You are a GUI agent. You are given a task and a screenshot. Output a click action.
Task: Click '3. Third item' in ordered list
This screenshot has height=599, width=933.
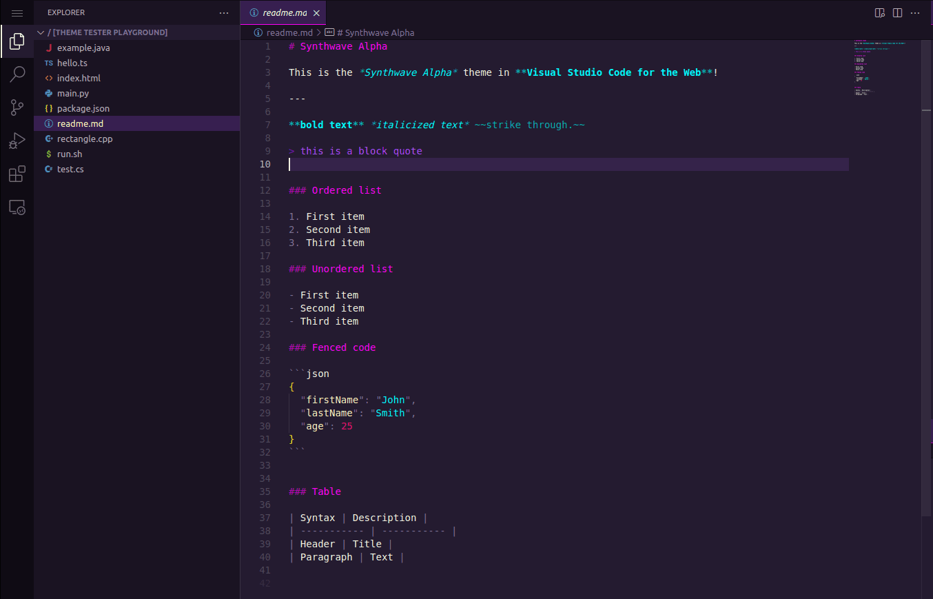click(327, 243)
